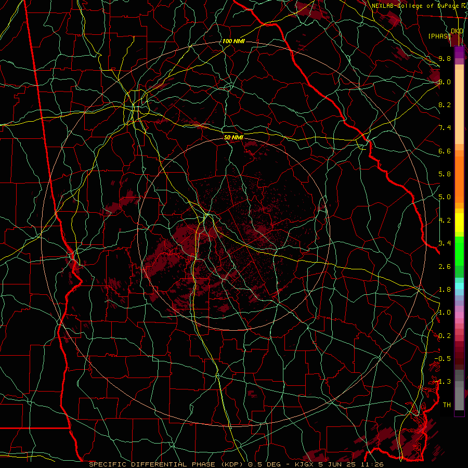Select the 3.4 value on the color scale
The height and width of the screenshot is (468, 468).
coord(445,243)
